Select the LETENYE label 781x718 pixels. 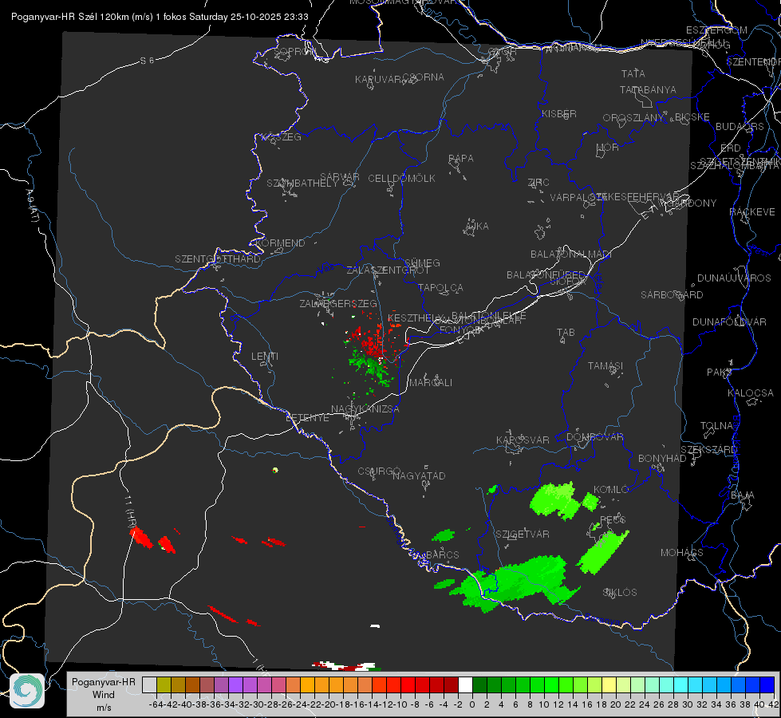(307, 417)
